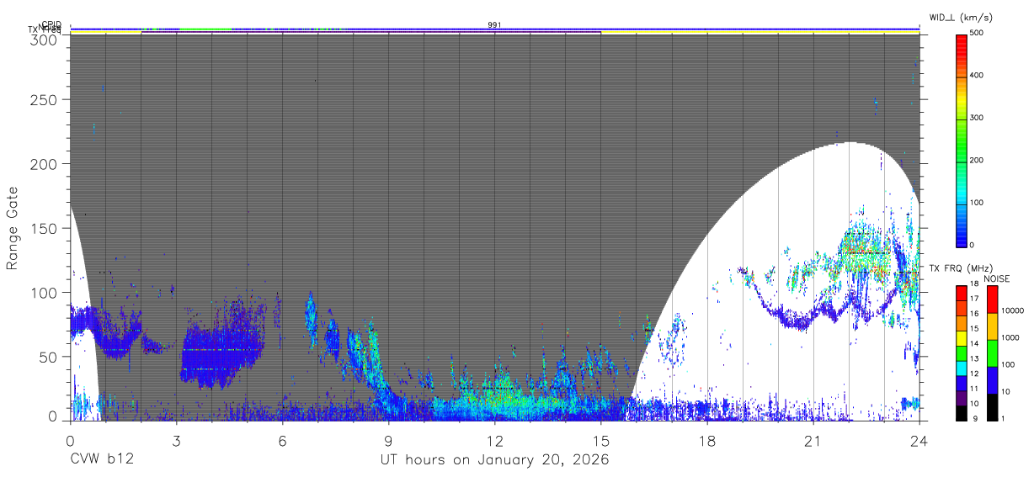Click the x-axis tick label '21'
Screen dimensions: 1034x477
pos(813,441)
